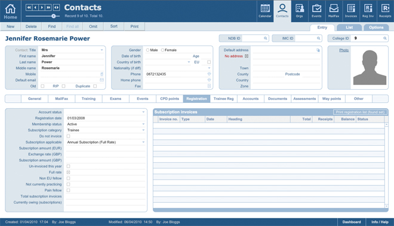Click the record navigation slider handle

click(54, 16)
